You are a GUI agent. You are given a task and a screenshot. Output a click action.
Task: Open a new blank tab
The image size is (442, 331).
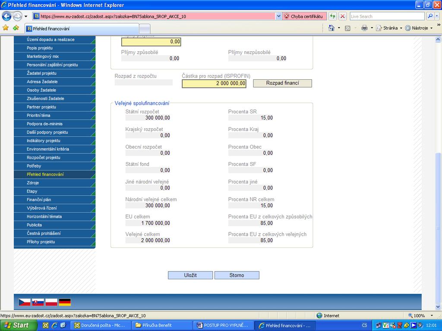coord(145,29)
